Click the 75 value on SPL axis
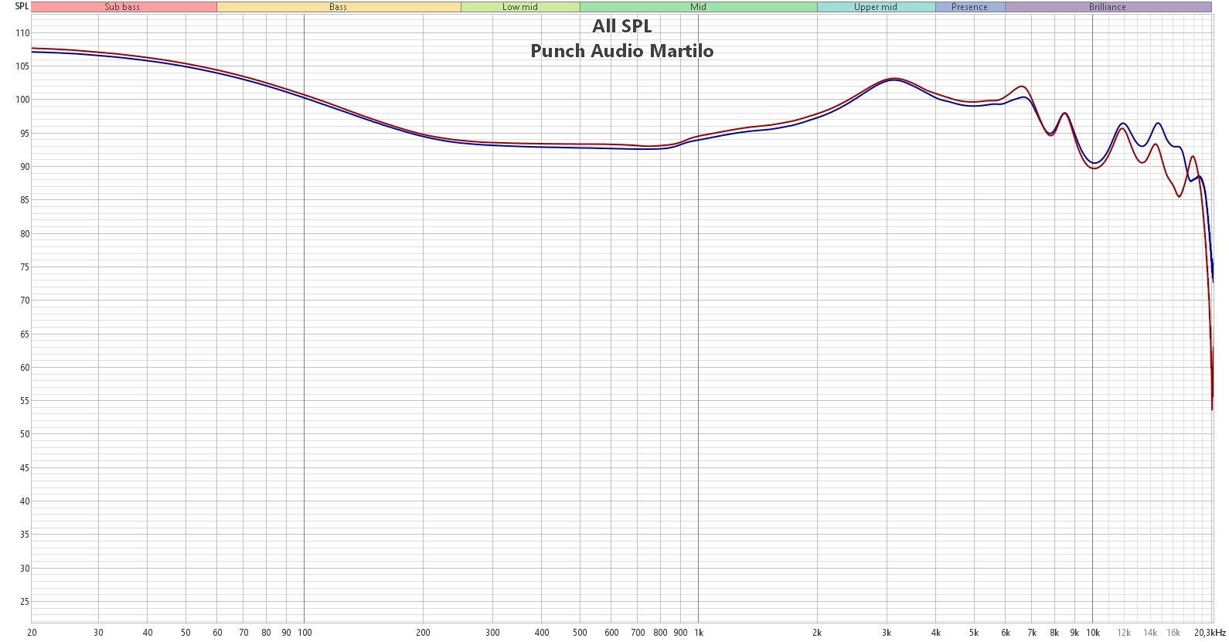The image size is (1229, 642). [x=25, y=267]
